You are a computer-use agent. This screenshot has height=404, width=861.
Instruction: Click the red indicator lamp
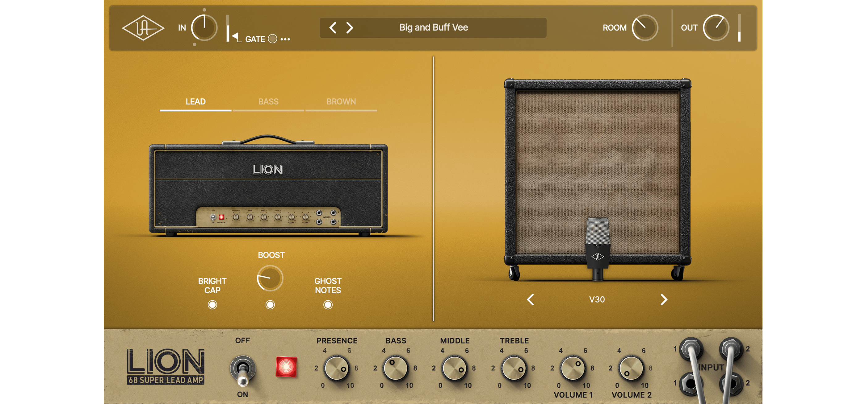click(286, 367)
